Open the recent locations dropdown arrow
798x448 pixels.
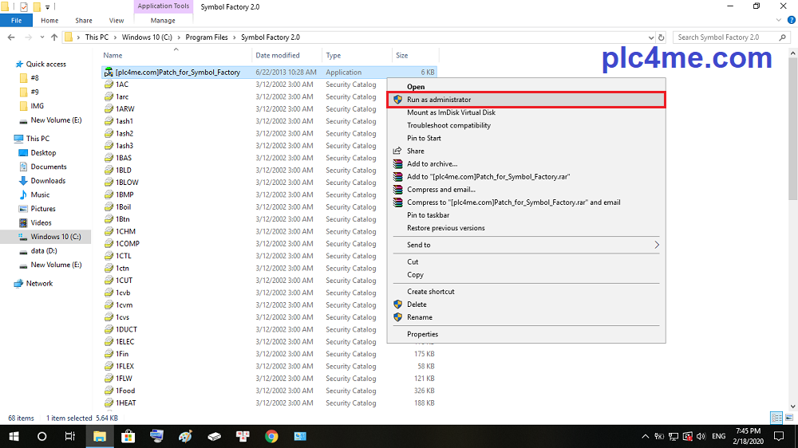coord(41,37)
